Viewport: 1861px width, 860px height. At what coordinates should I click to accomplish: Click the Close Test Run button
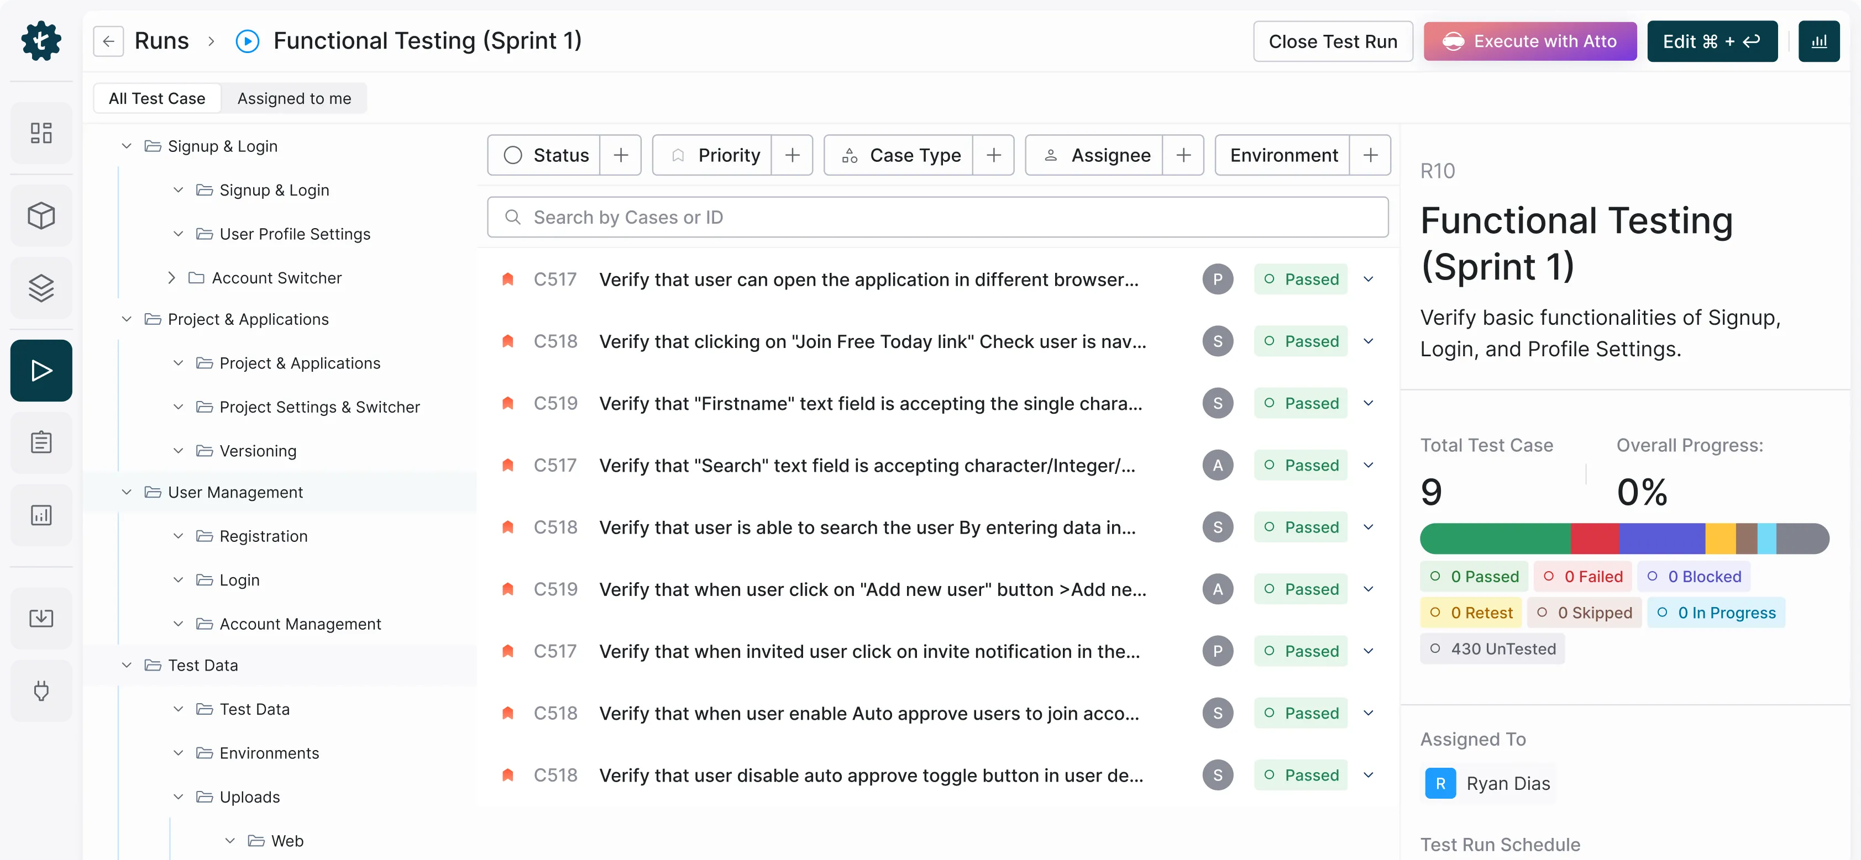1332,41
